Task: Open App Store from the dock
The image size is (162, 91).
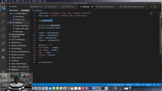Action: point(94,88)
